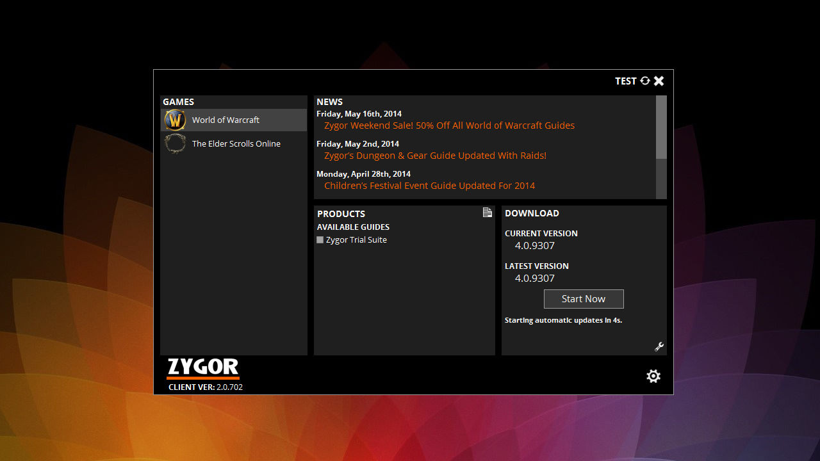Click the Zygor logo
This screenshot has width=820, height=461.
[x=202, y=368]
